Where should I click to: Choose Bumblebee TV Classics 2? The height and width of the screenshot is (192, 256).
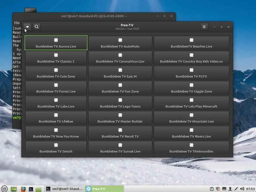(56, 58)
